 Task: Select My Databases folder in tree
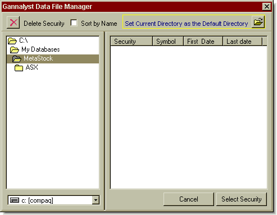point(53,49)
